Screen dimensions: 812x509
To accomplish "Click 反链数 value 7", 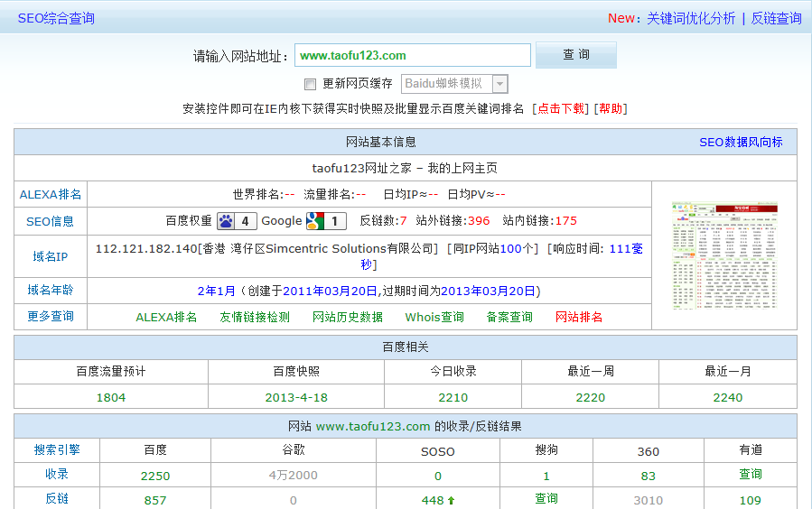I will [x=404, y=221].
